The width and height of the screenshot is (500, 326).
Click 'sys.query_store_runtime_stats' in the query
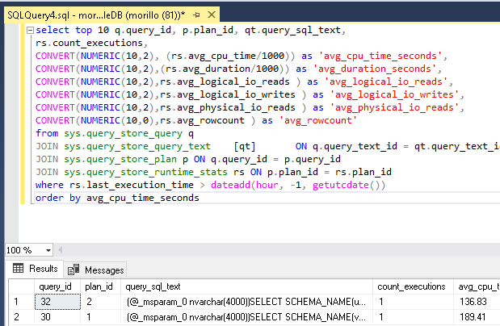(x=145, y=172)
